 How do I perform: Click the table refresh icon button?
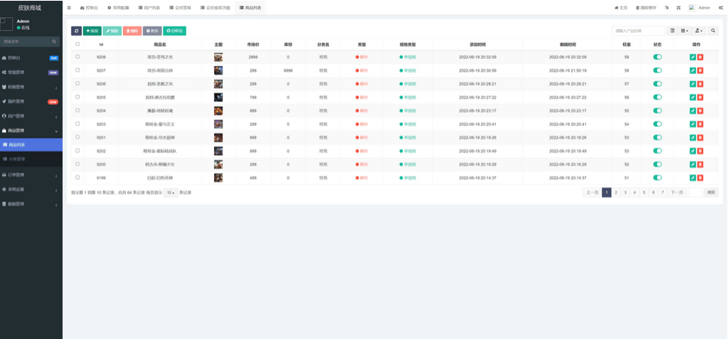point(76,31)
